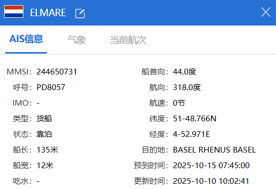This screenshot has height=189, width=276.
Task: Open the 当前航次 tab
Action: (x=128, y=40)
